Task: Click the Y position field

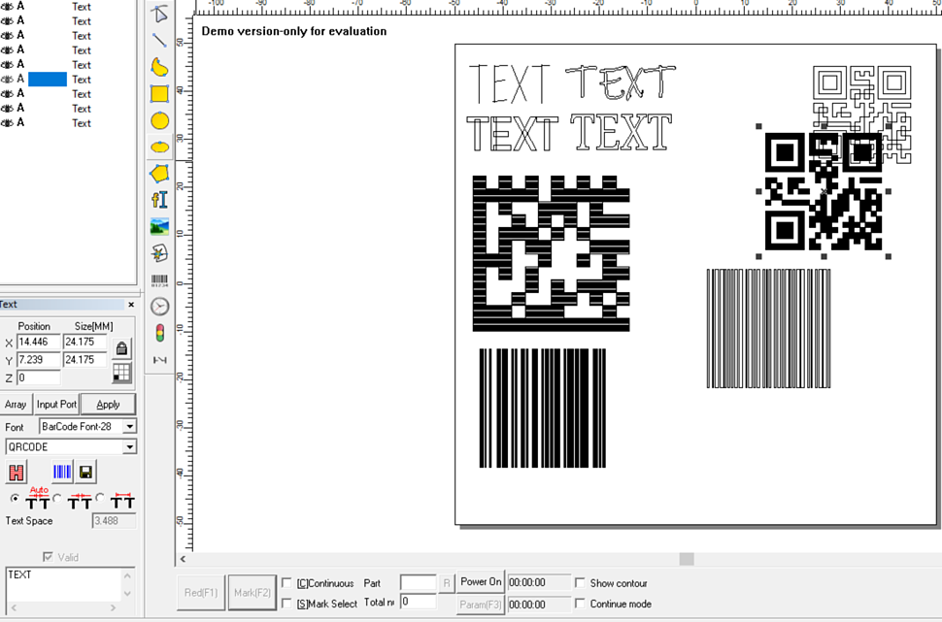Action: pyautogui.click(x=39, y=360)
